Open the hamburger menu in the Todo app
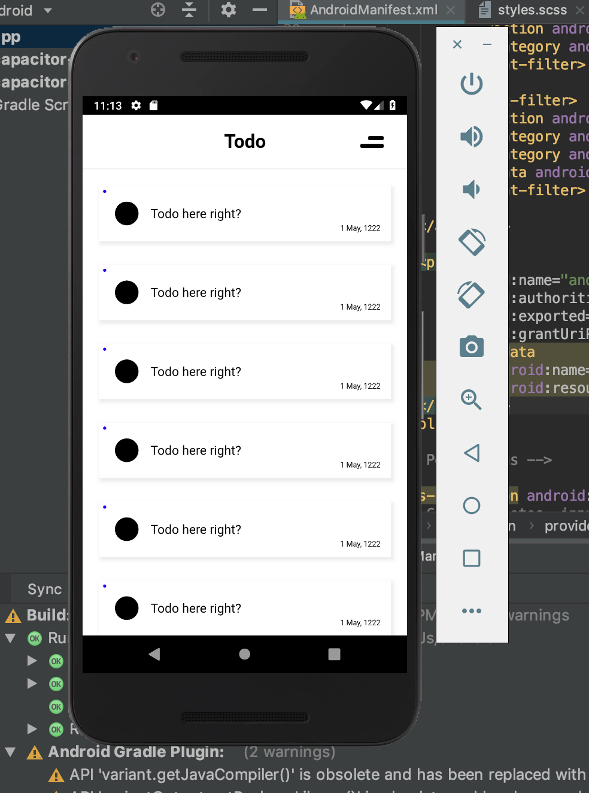Viewport: 589px width, 793px height. [372, 142]
